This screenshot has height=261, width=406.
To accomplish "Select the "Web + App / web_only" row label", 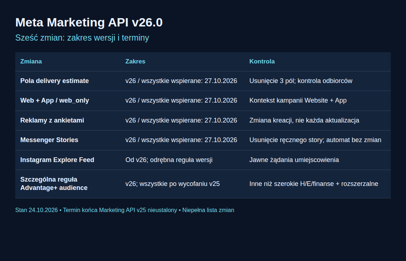I will coord(55,100).
